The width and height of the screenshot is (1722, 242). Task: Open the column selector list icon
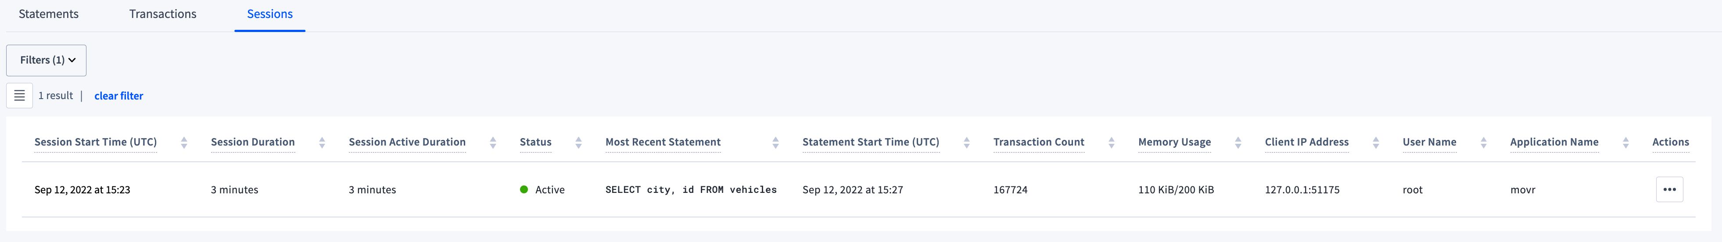point(19,96)
